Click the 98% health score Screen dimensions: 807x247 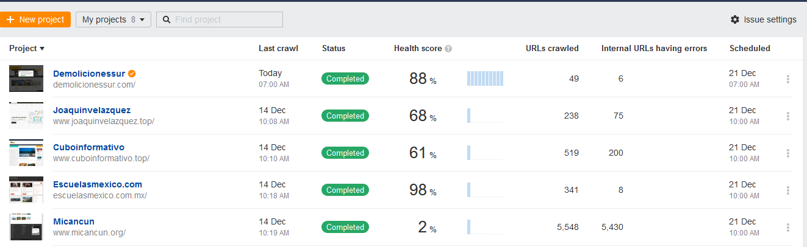[423, 190]
